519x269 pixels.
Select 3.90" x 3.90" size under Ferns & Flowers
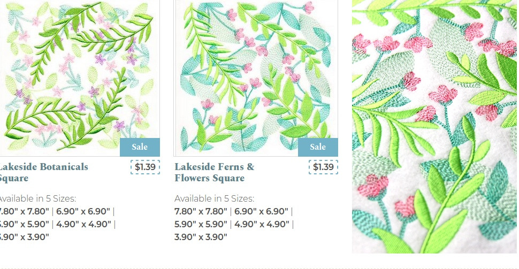coord(201,237)
